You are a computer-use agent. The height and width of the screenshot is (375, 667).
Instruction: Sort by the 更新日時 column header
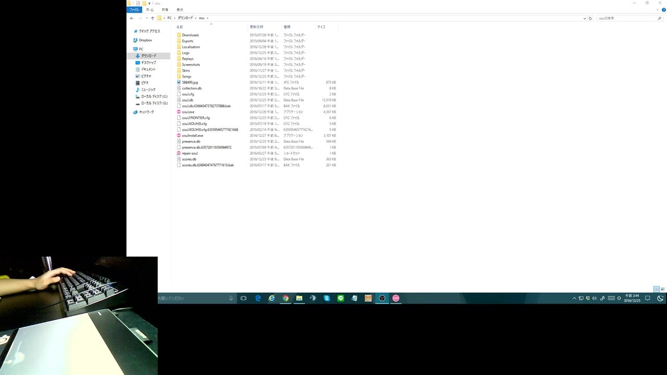pyautogui.click(x=256, y=27)
